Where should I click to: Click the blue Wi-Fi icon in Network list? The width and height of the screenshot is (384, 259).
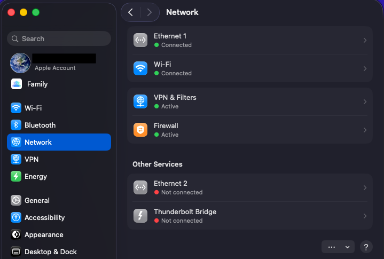(140, 68)
